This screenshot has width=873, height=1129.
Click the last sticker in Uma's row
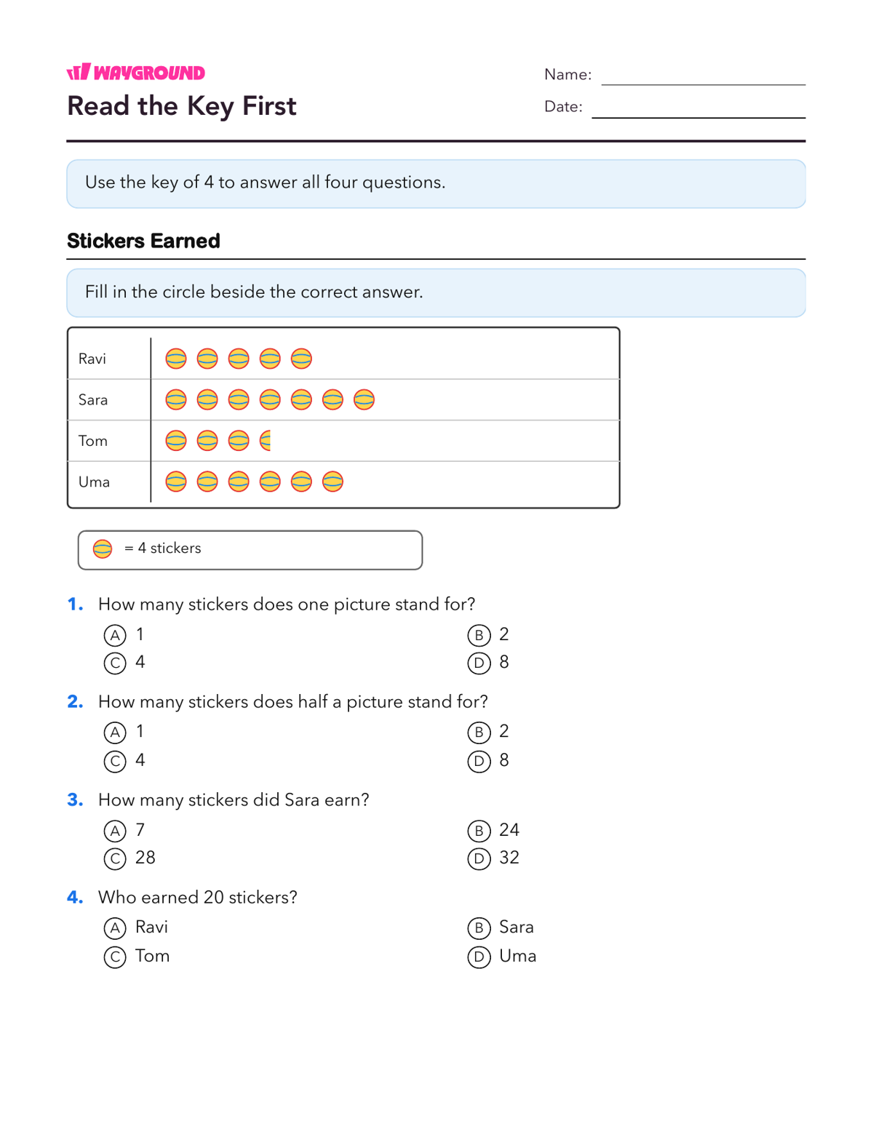[x=332, y=482]
